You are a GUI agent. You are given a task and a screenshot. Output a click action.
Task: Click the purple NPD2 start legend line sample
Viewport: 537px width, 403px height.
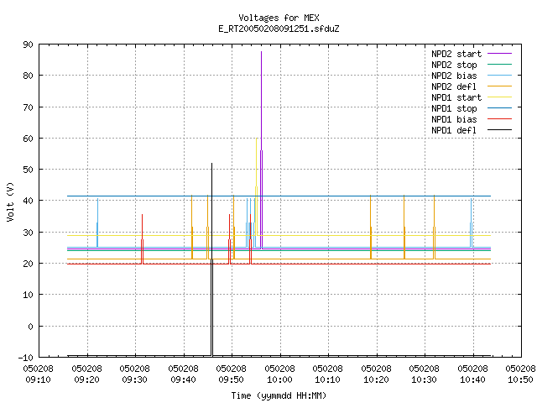point(499,54)
